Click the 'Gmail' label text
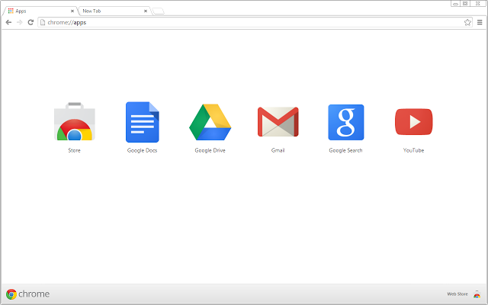The height and width of the screenshot is (305, 488). (x=278, y=150)
